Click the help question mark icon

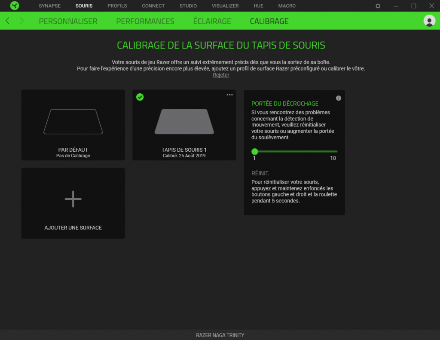(339, 98)
